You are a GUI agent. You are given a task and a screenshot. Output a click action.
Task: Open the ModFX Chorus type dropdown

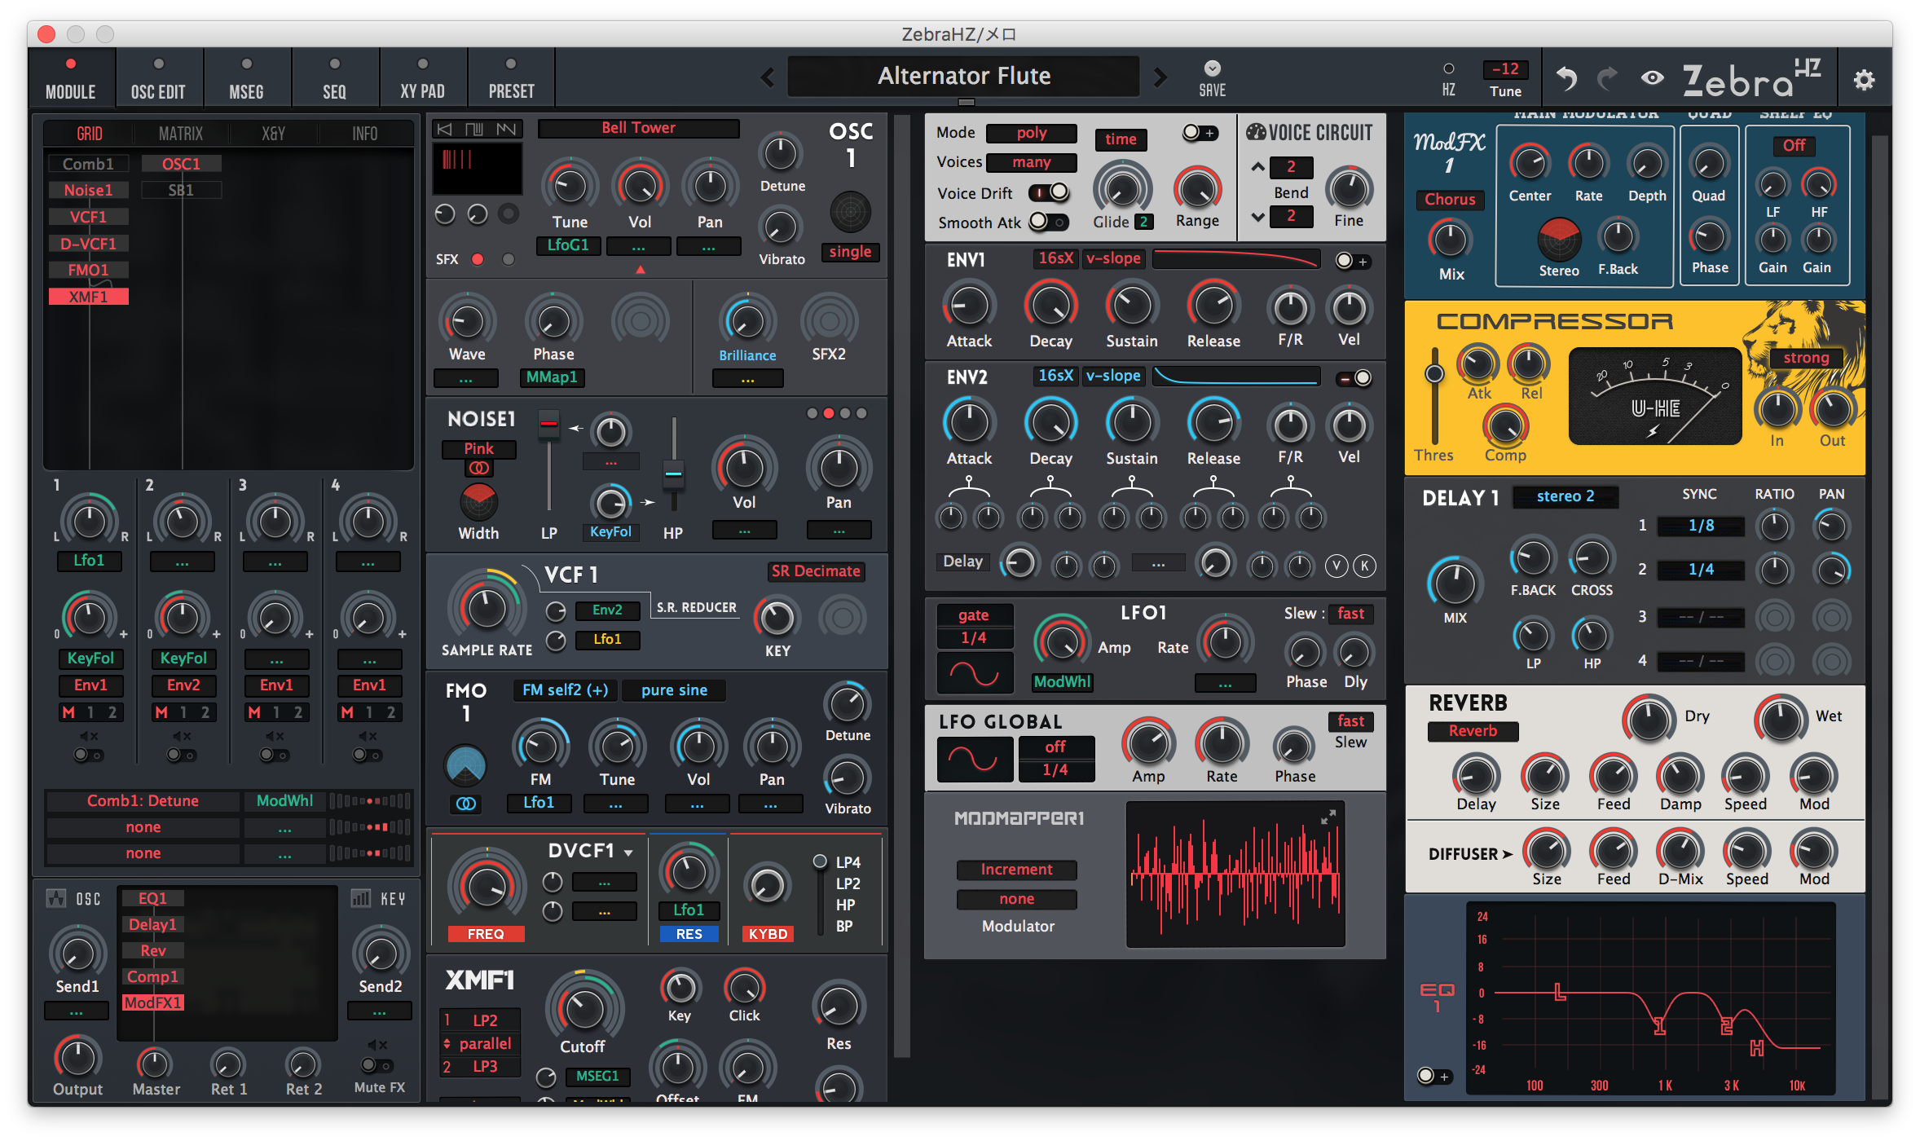(1450, 199)
